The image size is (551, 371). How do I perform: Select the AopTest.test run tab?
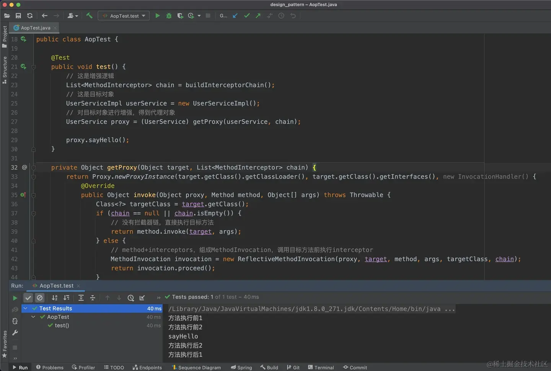click(57, 286)
